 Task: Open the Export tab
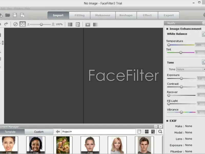pos(169,15)
